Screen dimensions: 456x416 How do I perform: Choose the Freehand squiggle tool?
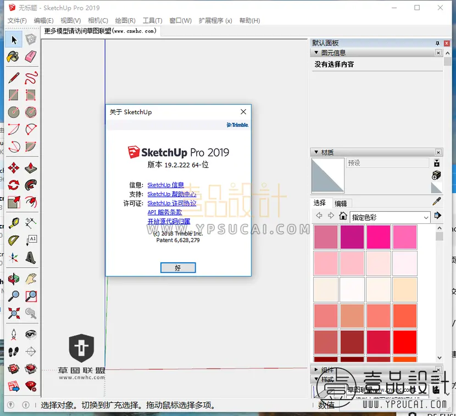[x=31, y=78]
